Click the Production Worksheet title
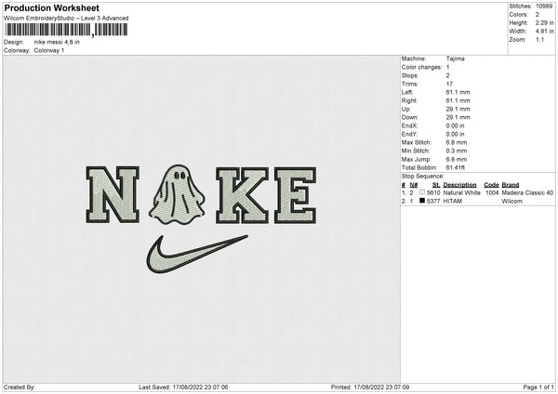Image resolution: width=558 pixels, height=394 pixels. tap(52, 7)
